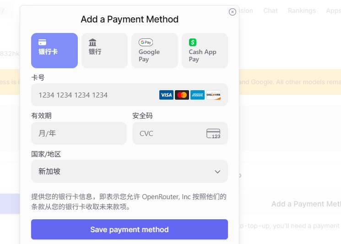Click the Add a Payment Method heading

pyautogui.click(x=130, y=19)
